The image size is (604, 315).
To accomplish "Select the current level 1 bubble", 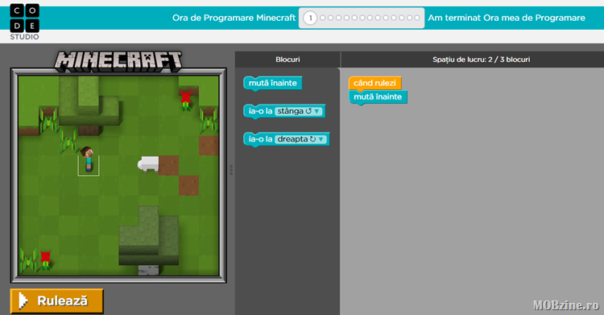I will pos(310,18).
